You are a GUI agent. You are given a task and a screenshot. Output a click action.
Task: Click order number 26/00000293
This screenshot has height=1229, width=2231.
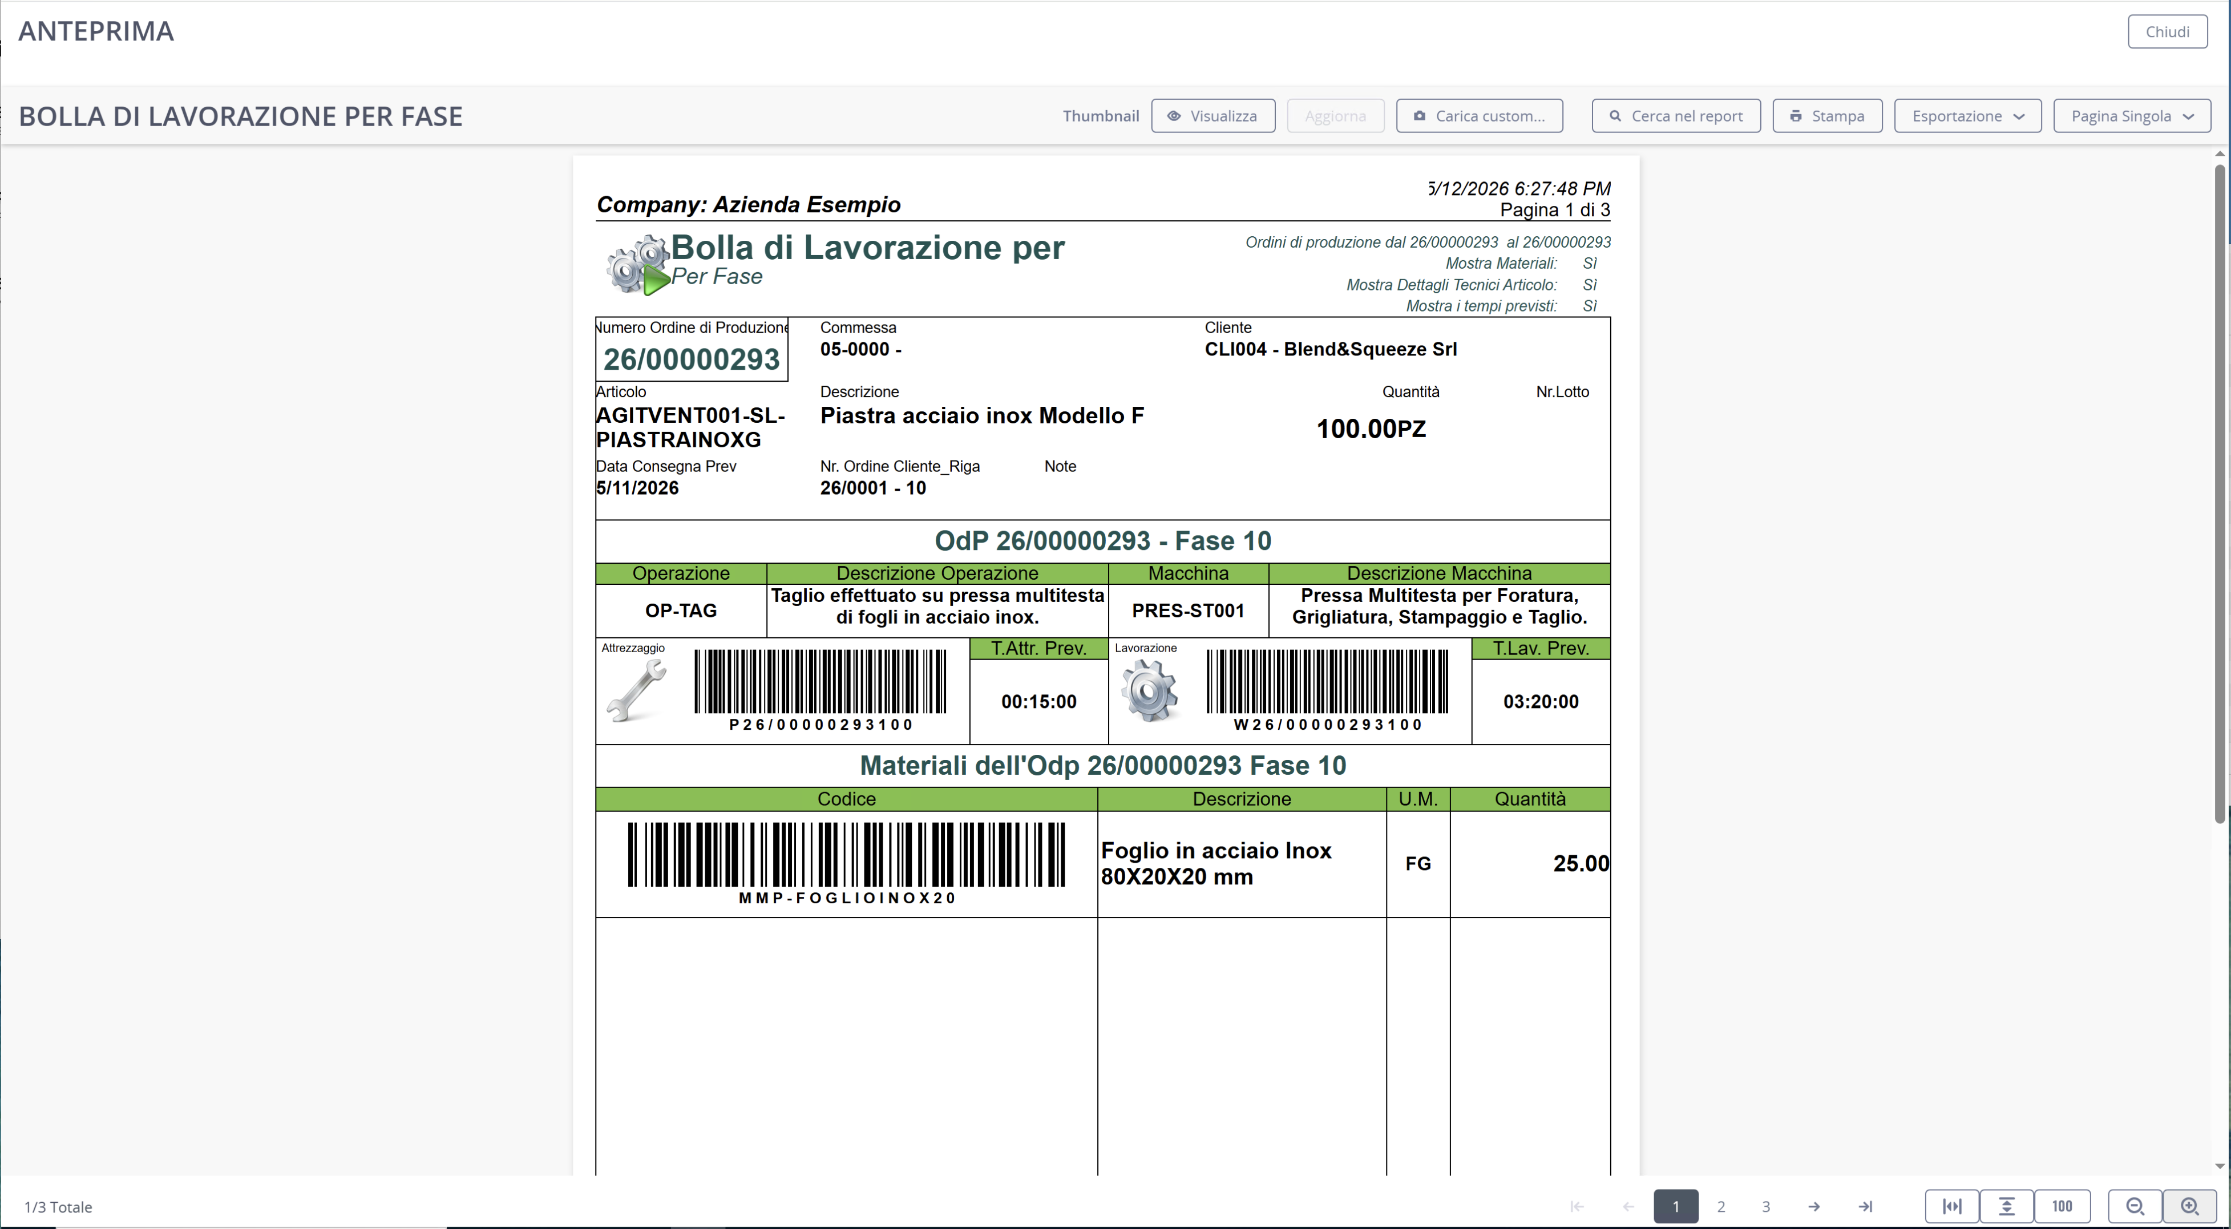click(692, 359)
